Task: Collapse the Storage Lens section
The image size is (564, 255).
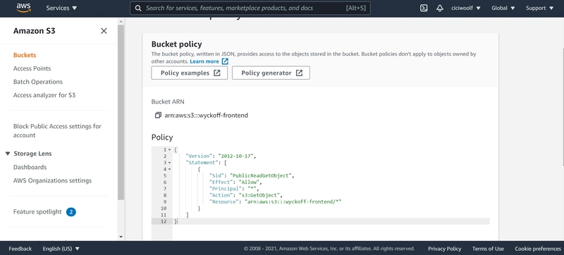Action: [x=8, y=154]
